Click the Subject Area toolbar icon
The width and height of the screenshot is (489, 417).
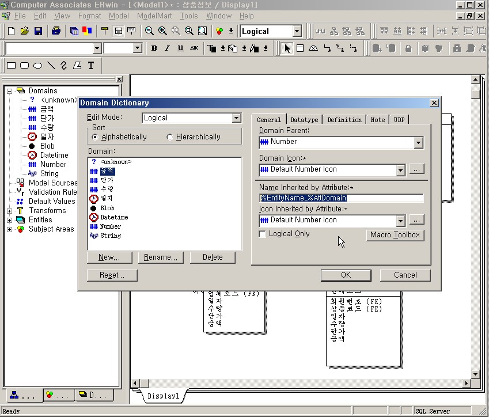point(219,31)
